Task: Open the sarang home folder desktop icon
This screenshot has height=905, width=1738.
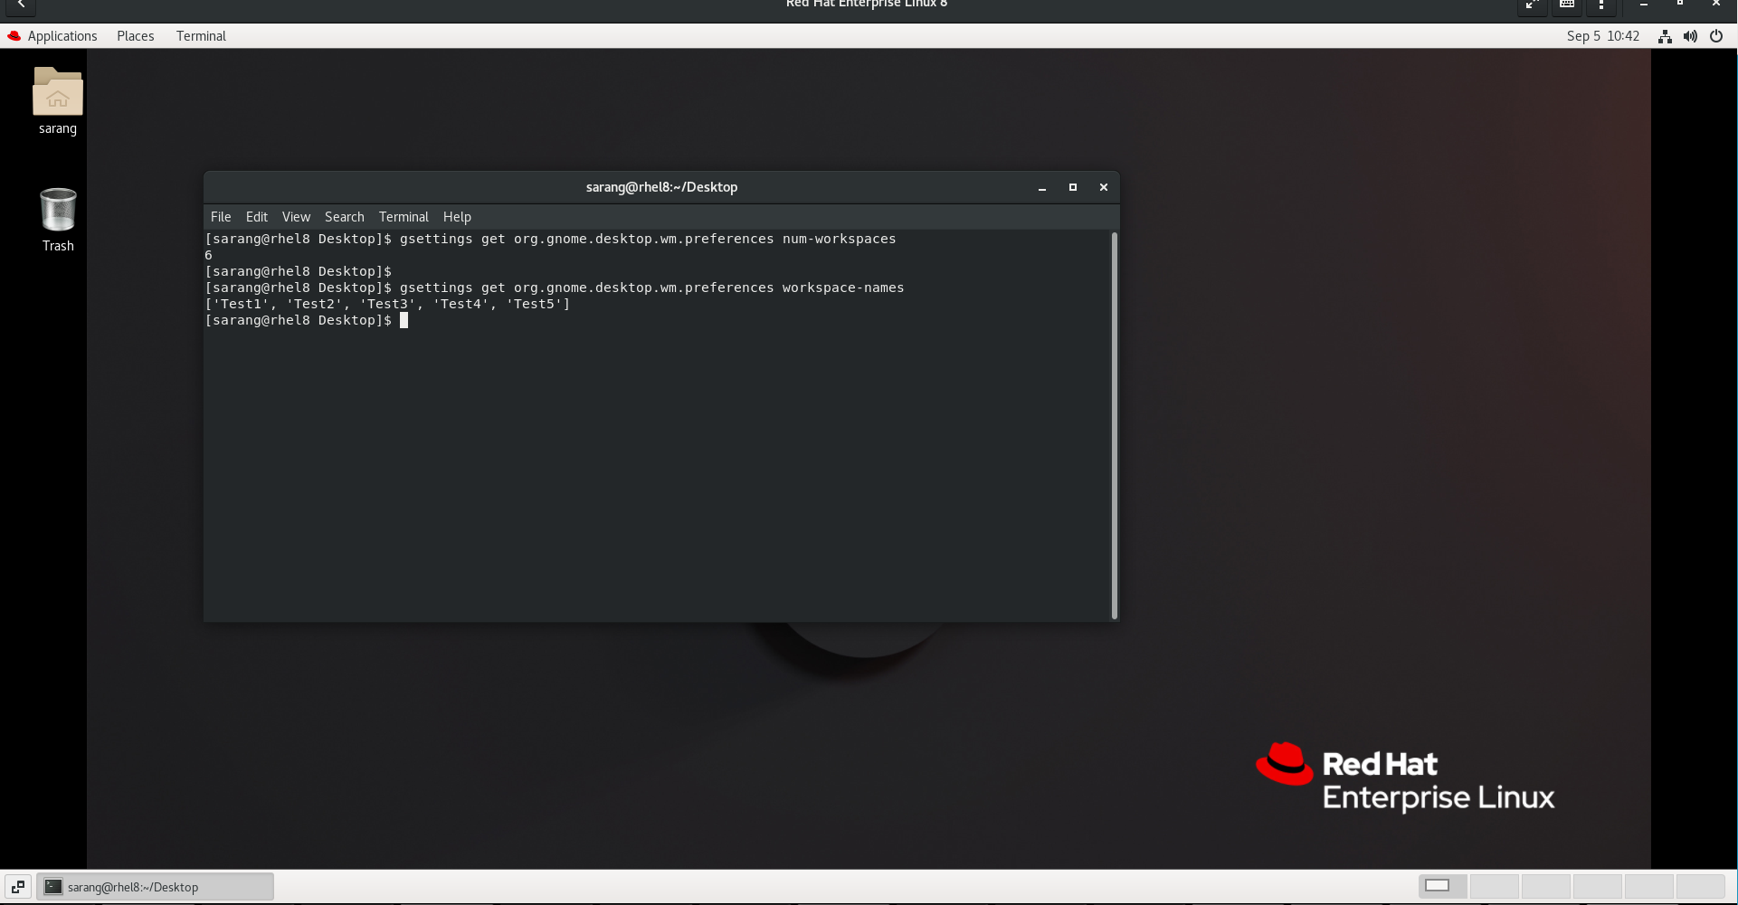Action: coord(58,101)
